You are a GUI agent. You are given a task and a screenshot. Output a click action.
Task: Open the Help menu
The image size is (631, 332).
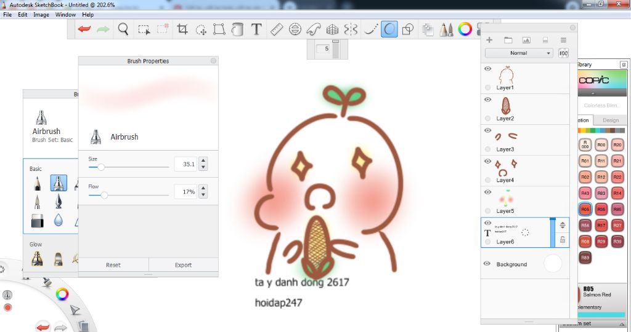point(88,15)
